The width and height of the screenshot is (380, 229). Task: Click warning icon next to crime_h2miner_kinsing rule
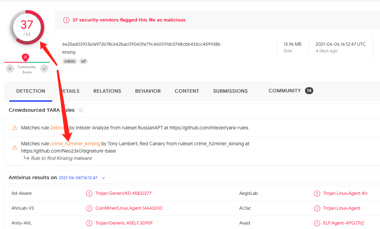(15, 147)
